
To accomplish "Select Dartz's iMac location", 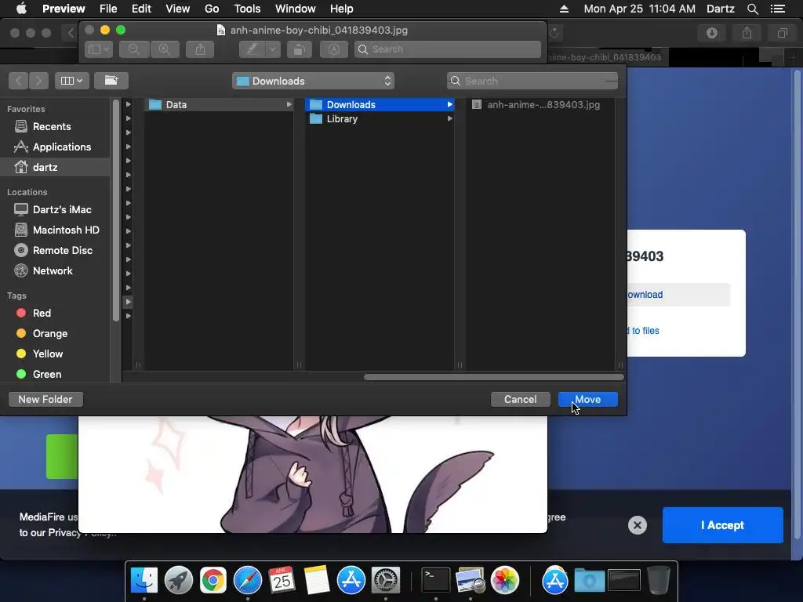I will pos(62,209).
